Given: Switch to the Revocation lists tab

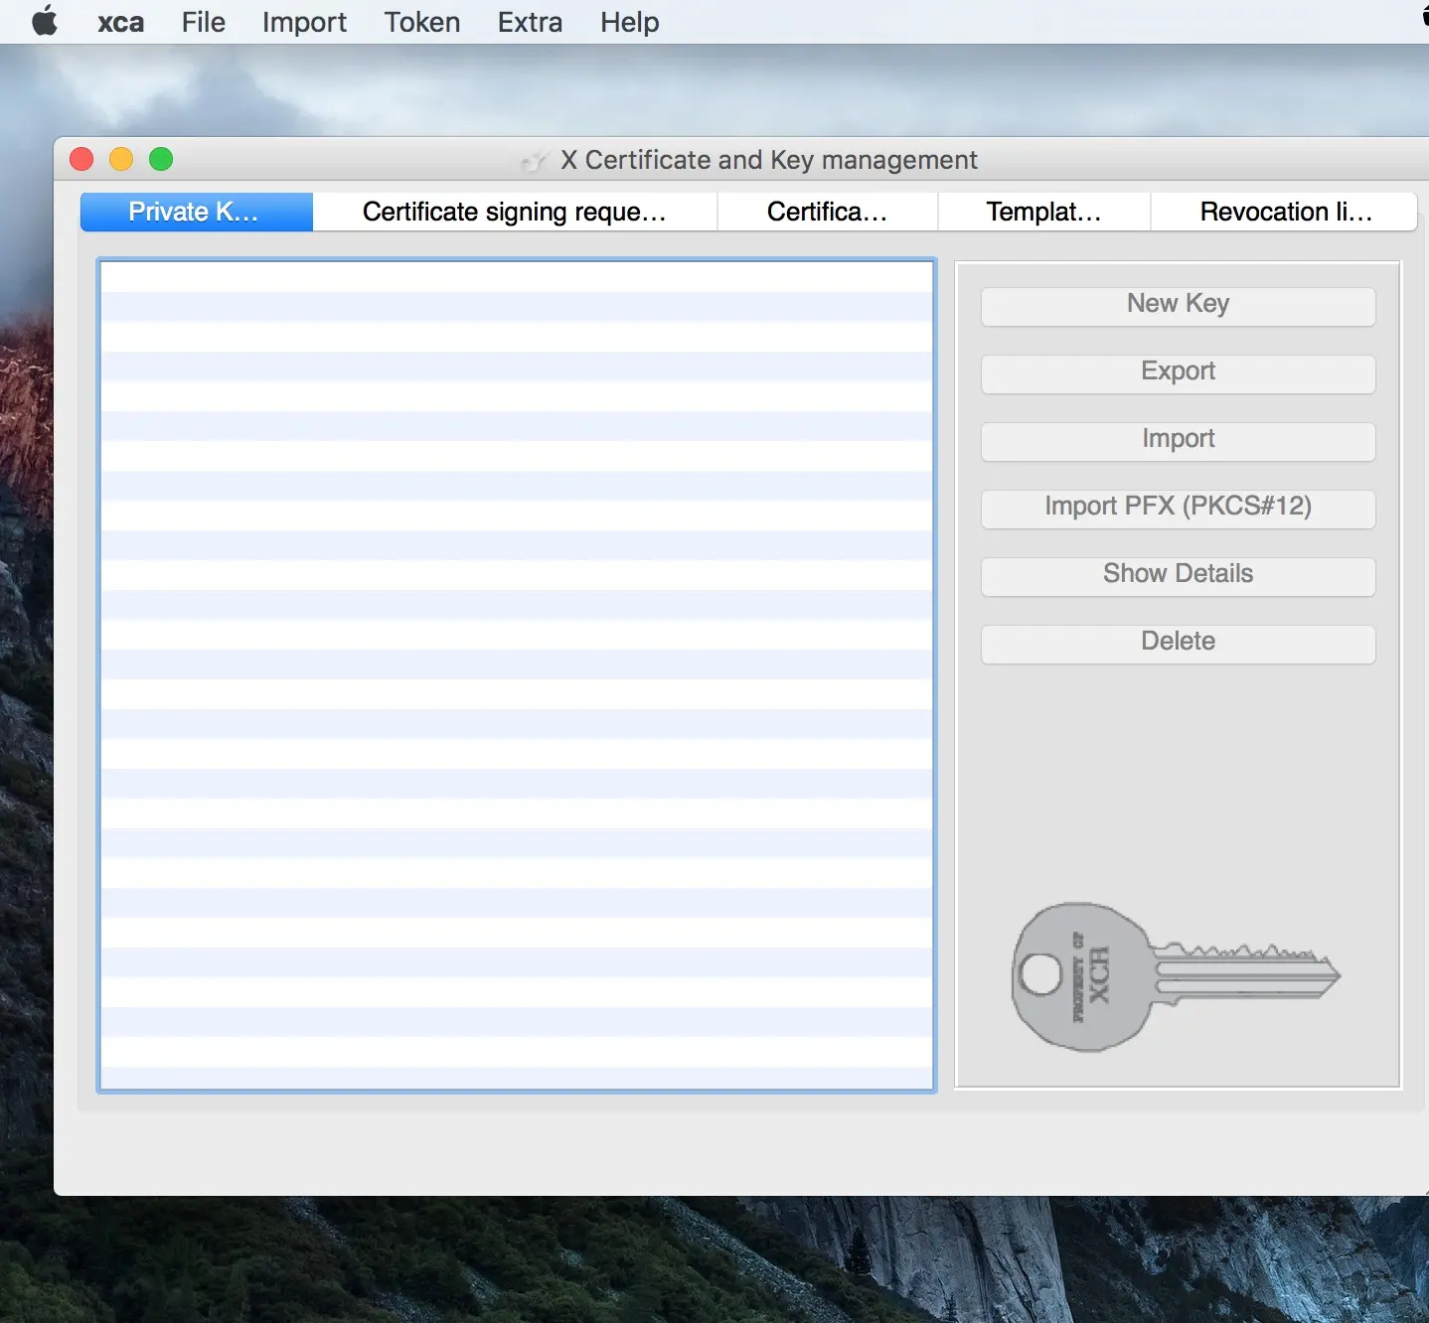Looking at the screenshot, I should coord(1284,212).
